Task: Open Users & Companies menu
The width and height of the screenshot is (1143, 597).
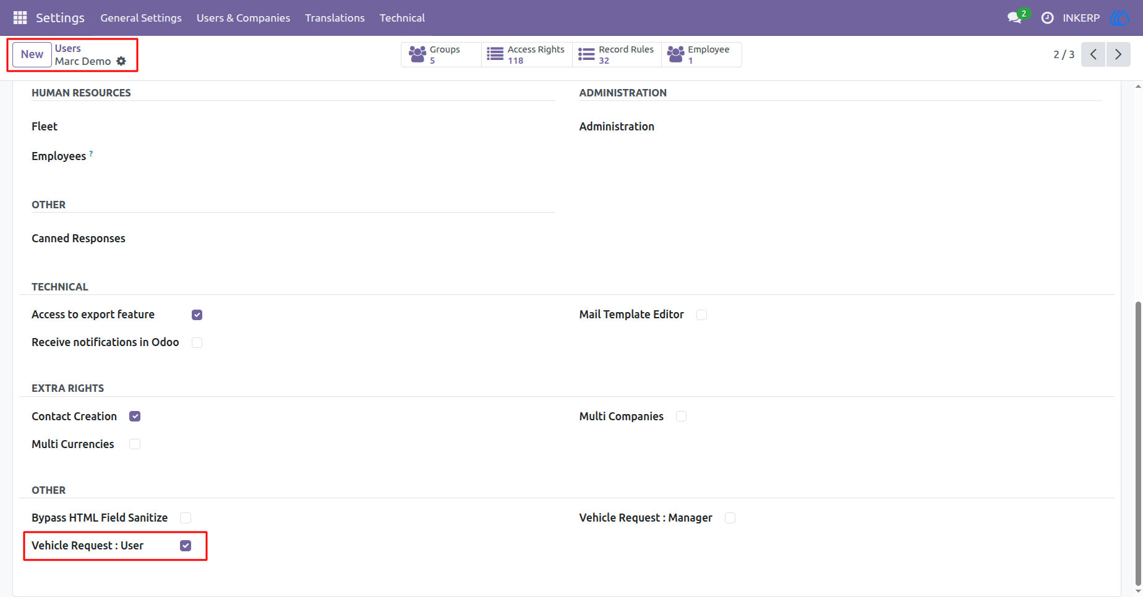Action: (243, 18)
